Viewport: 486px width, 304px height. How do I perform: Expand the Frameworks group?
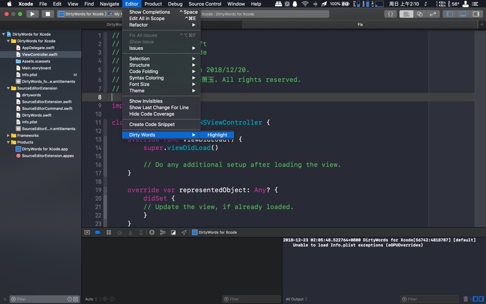8,136
